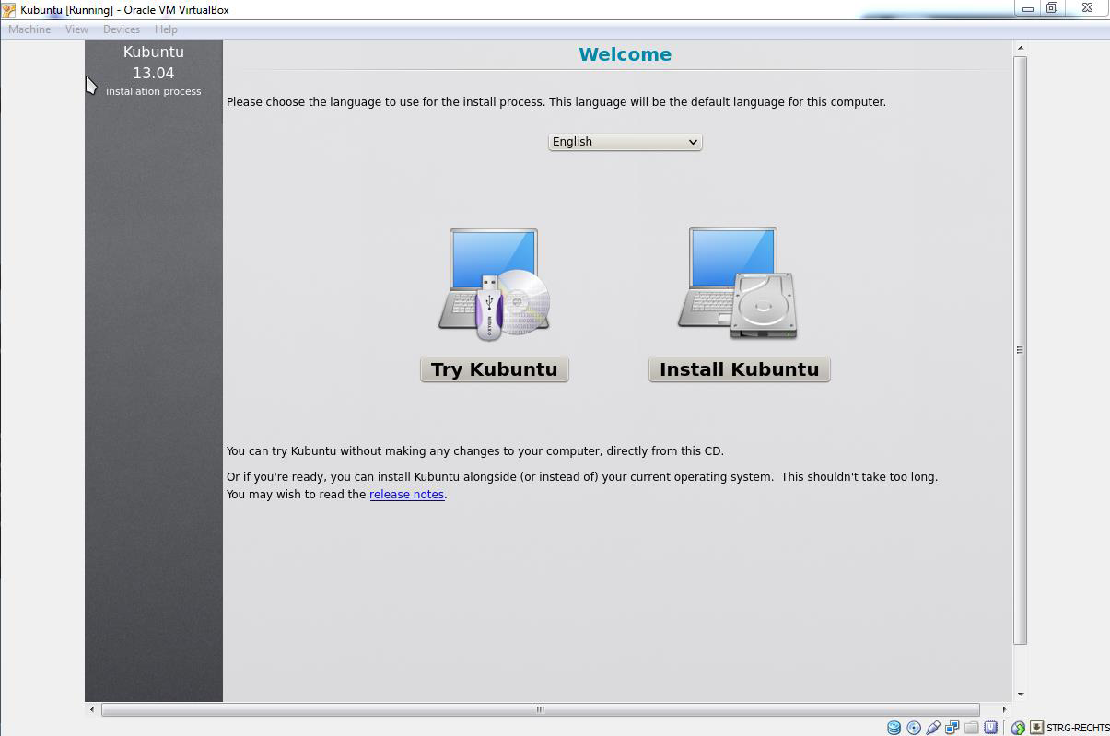
Task: Open the release notes link
Action: click(406, 495)
